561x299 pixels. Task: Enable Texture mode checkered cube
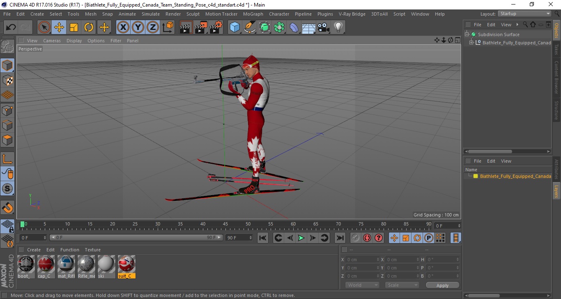pos(7,80)
